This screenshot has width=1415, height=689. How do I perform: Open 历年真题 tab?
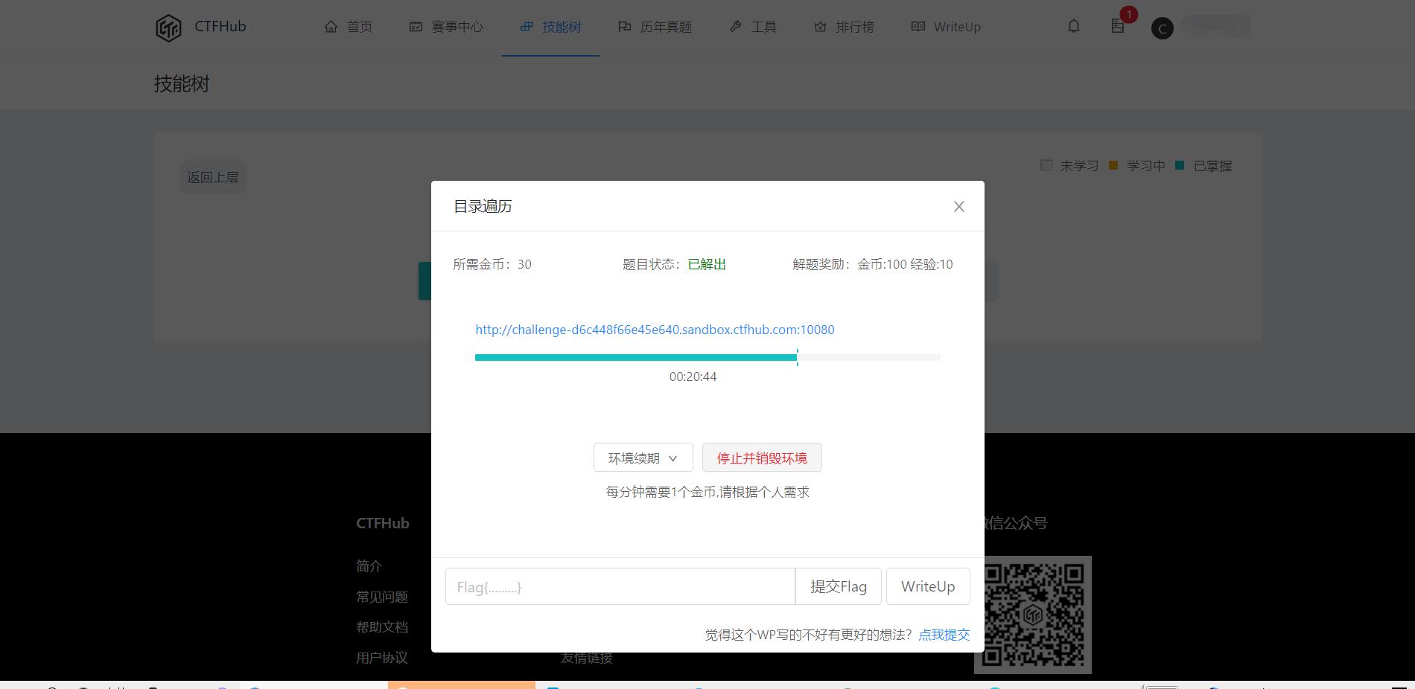[x=655, y=27]
